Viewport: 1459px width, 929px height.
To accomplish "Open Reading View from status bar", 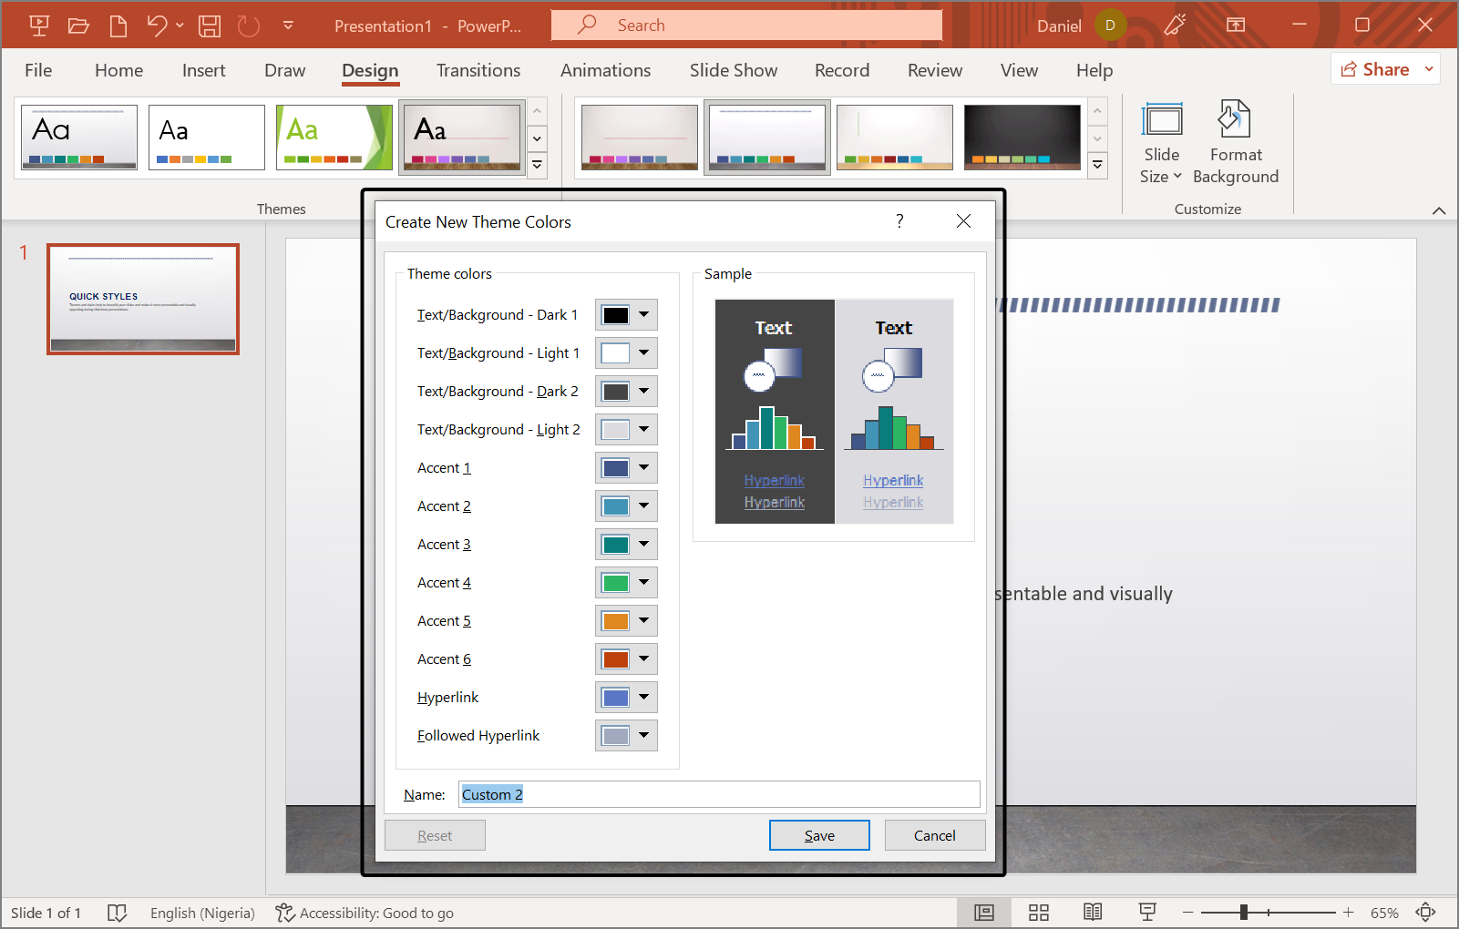I will [1093, 913].
